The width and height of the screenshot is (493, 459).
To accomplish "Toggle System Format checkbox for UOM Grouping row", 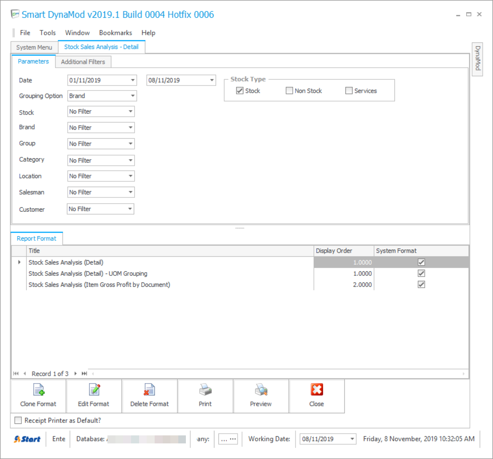I will click(x=421, y=274).
